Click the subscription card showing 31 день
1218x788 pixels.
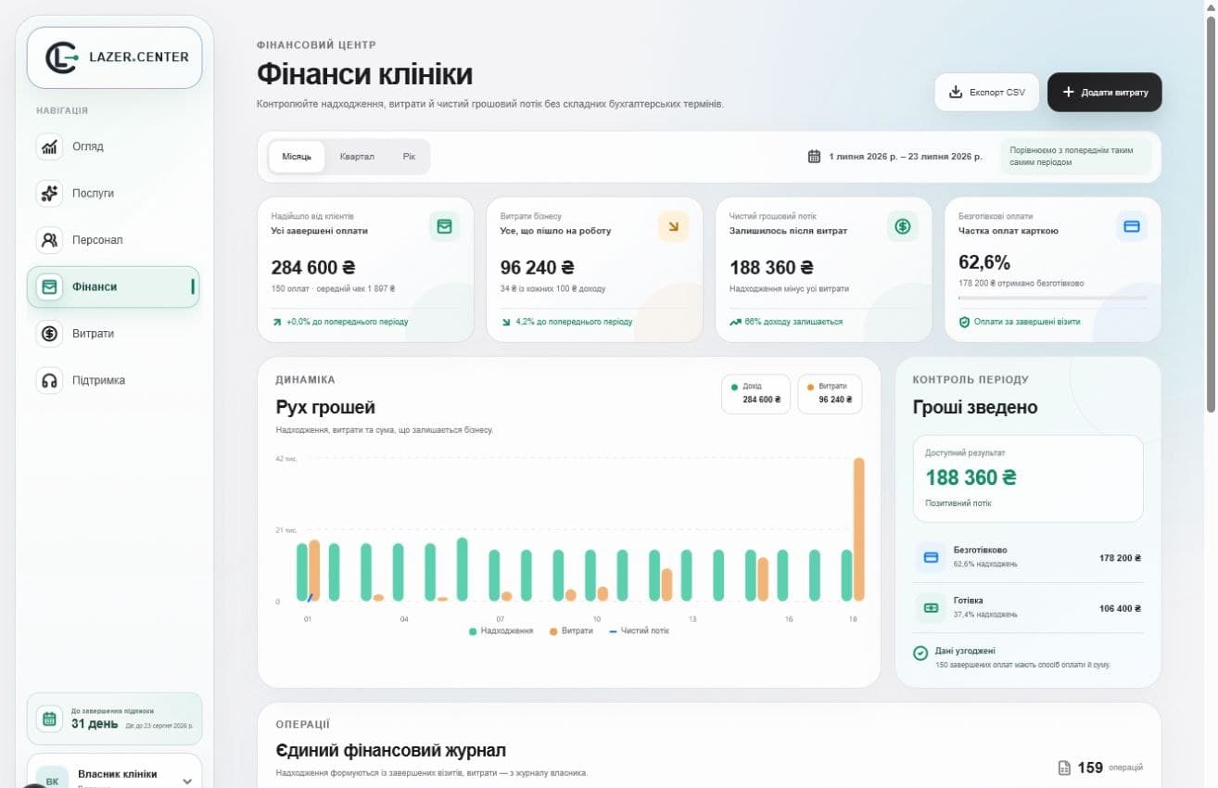(x=115, y=718)
